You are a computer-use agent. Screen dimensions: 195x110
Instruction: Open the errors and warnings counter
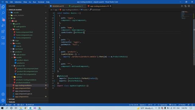click(x=20, y=105)
